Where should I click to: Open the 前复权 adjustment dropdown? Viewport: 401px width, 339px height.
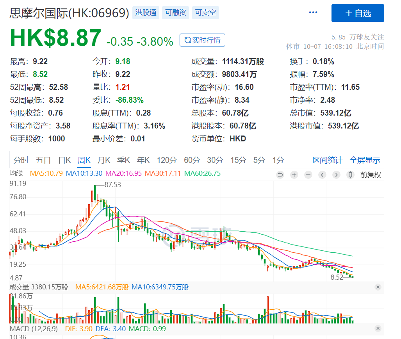pos(371,175)
